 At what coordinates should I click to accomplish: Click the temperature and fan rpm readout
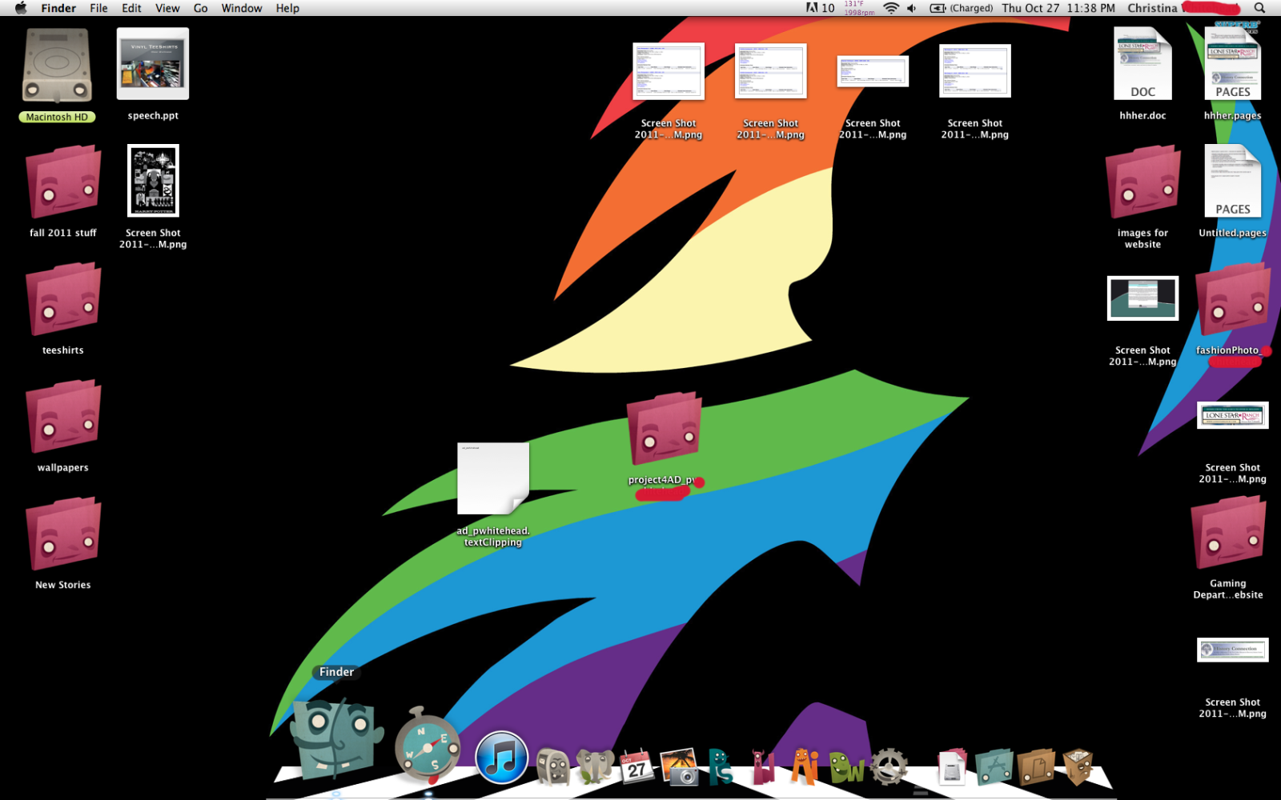[x=858, y=8]
